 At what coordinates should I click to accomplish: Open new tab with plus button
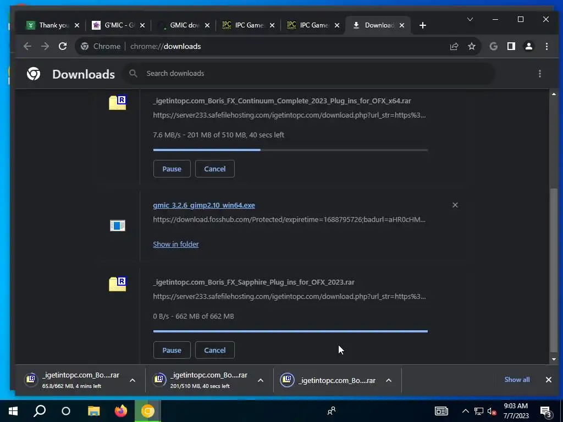click(x=423, y=25)
